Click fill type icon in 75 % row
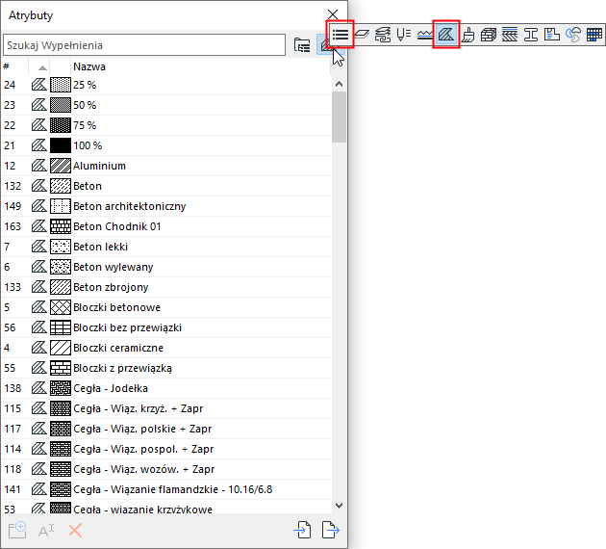This screenshot has height=549, width=606. pos(39,125)
